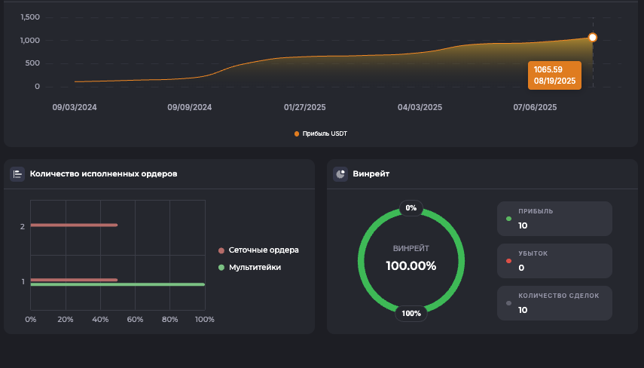The width and height of the screenshot is (644, 368).
Task: Click the red dot beside Сеточные ордера
Action: click(221, 250)
